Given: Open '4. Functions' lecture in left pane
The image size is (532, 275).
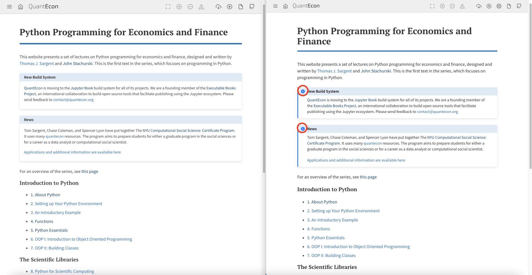Looking at the screenshot, I should tap(42, 221).
